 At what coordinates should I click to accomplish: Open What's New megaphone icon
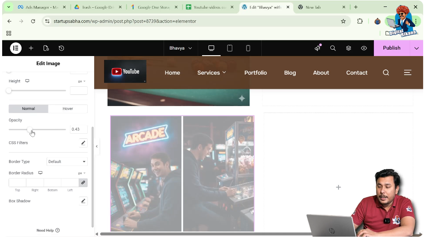point(317,48)
